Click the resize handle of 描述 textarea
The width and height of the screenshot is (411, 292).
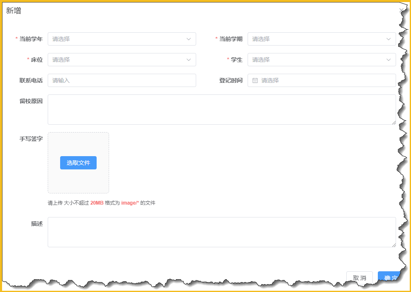[394, 245]
